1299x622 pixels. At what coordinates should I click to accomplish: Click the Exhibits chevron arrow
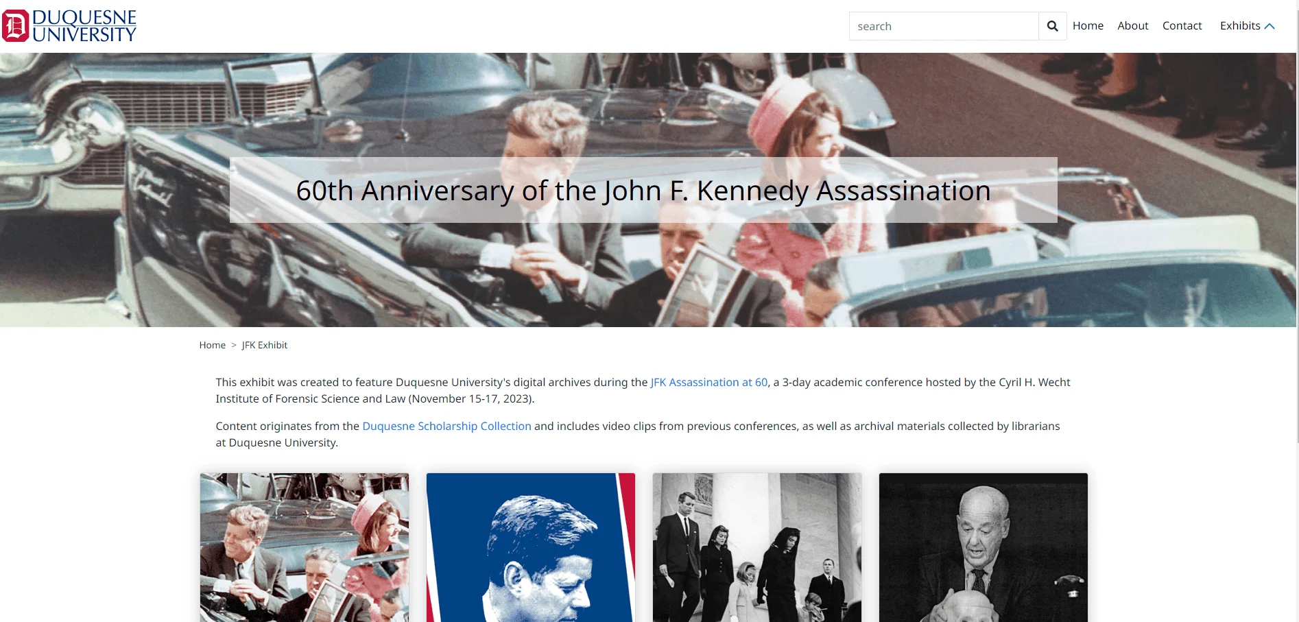[x=1270, y=26]
